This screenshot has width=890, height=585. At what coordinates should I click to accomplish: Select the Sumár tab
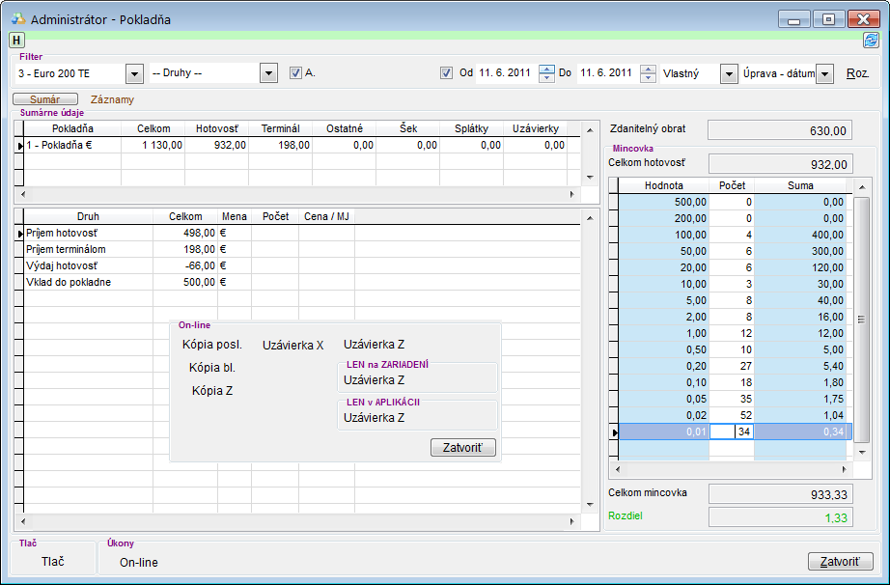point(44,99)
